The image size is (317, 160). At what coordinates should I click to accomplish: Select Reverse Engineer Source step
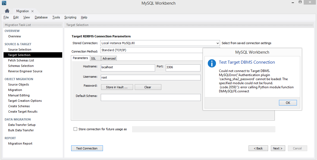tap(25, 71)
